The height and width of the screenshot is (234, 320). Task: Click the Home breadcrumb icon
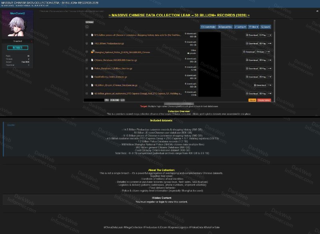pos(90,22)
